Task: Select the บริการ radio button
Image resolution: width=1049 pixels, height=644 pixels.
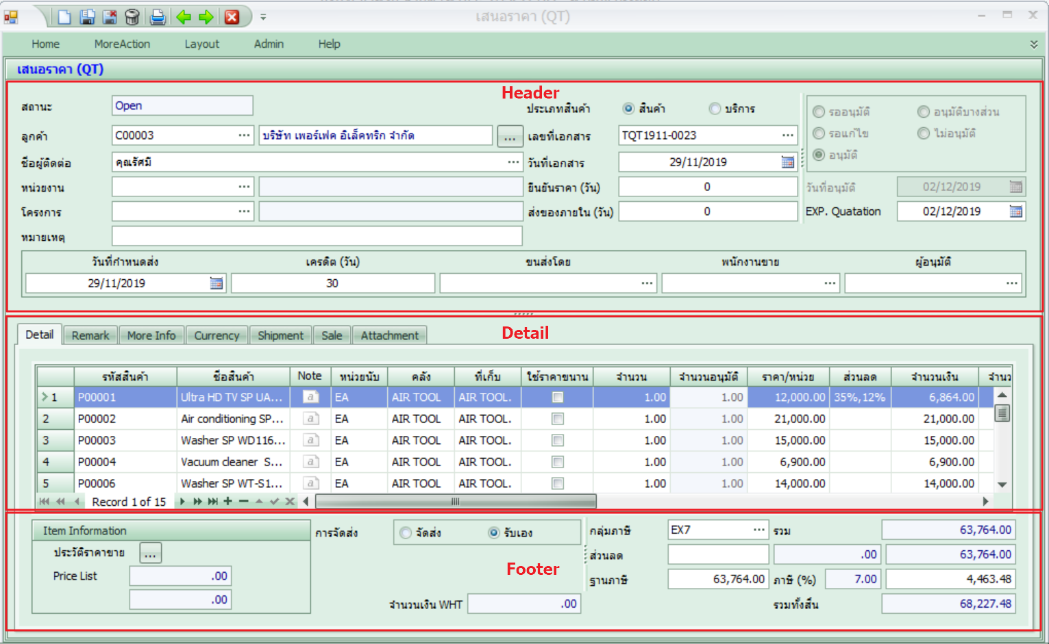Action: pyautogui.click(x=715, y=109)
